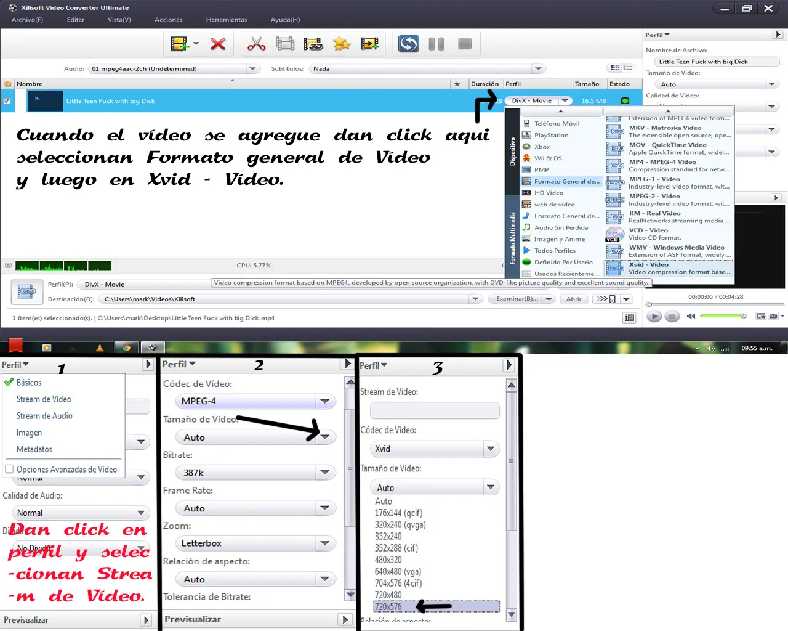Screen dimensions: 788x631
Task: Select MP4 - MPEG-4 Video format
Action: (x=669, y=166)
